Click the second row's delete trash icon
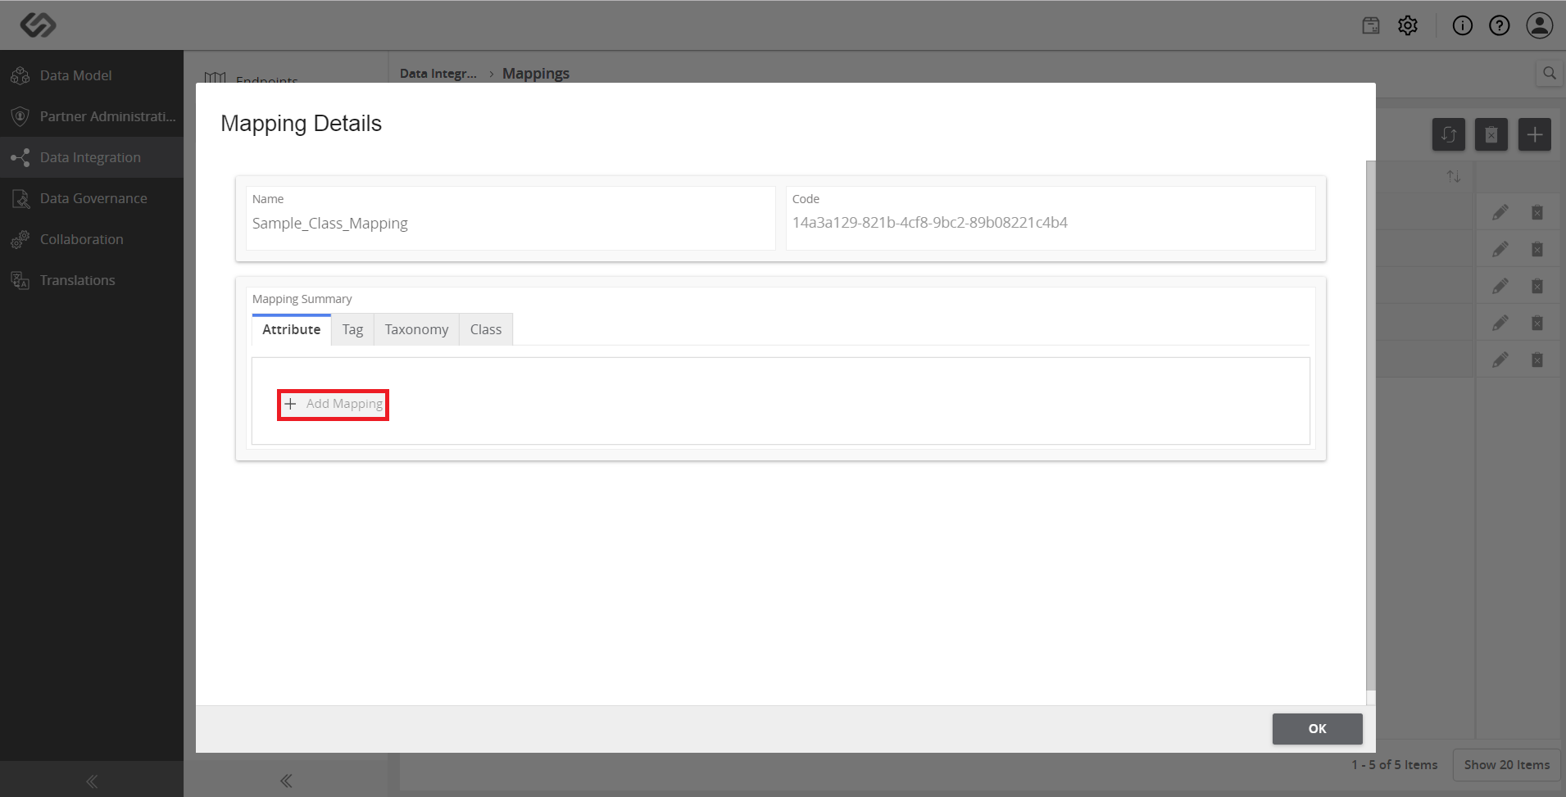The image size is (1566, 797). pyautogui.click(x=1537, y=249)
